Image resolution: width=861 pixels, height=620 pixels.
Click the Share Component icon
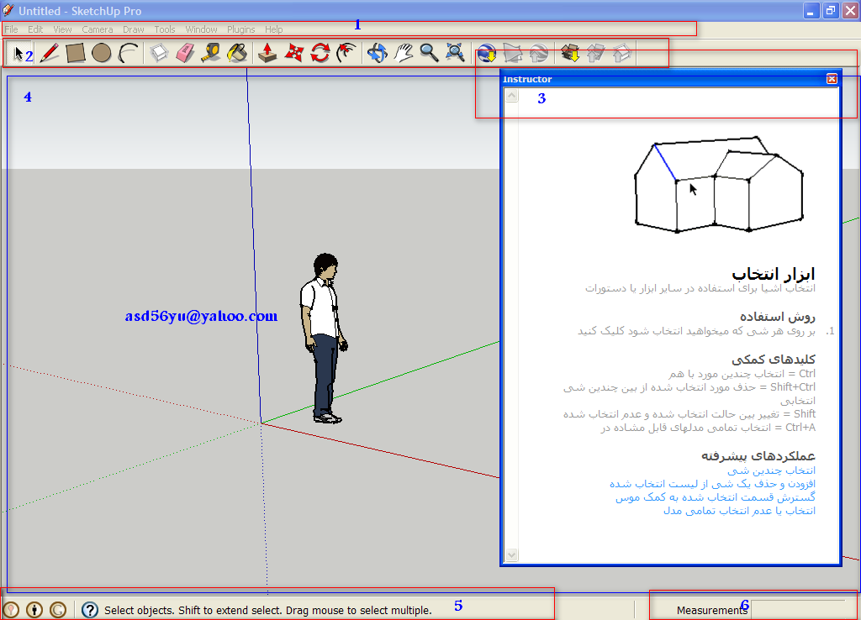pyautogui.click(x=622, y=53)
